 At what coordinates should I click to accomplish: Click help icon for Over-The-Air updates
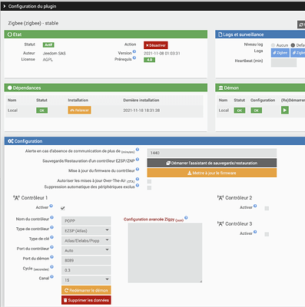[138, 179]
